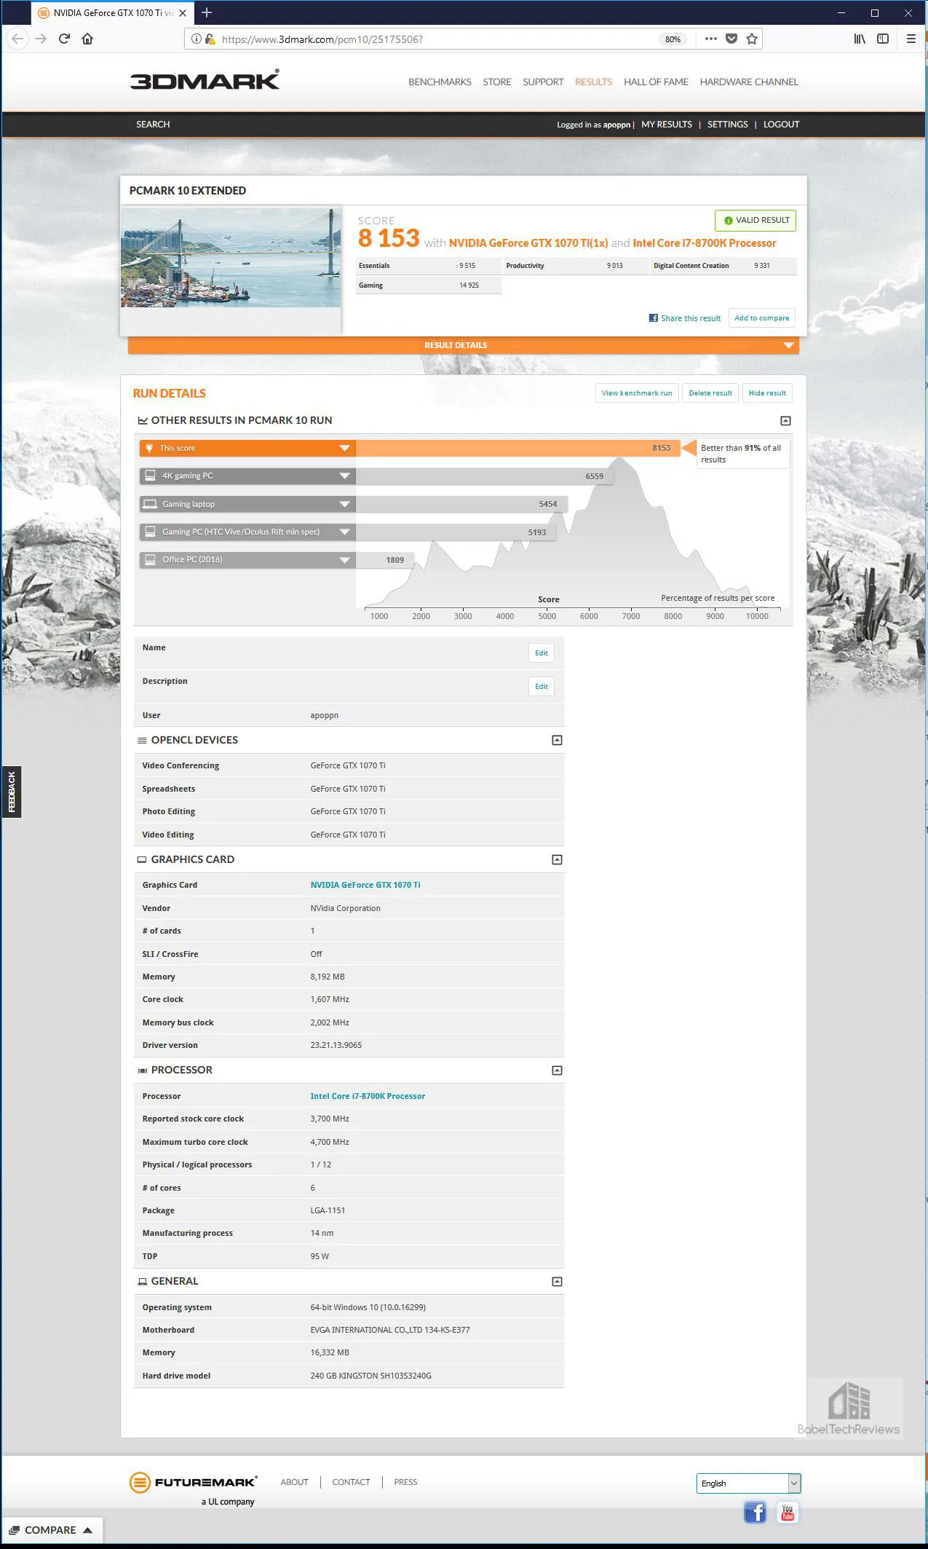Save page to Pocket icon
Image resolution: width=928 pixels, height=1549 pixels.
point(731,39)
